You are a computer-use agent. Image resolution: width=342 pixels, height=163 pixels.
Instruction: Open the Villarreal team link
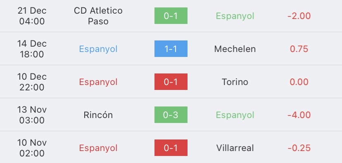click(x=235, y=148)
